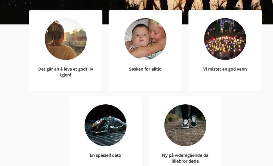Screen dimensions: 273x166
Task: Click the tree silhouettes in the header image
Action: coord(200,5)
